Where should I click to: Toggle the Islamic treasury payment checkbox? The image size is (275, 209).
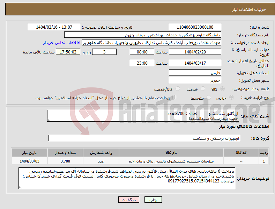(x=175, y=97)
